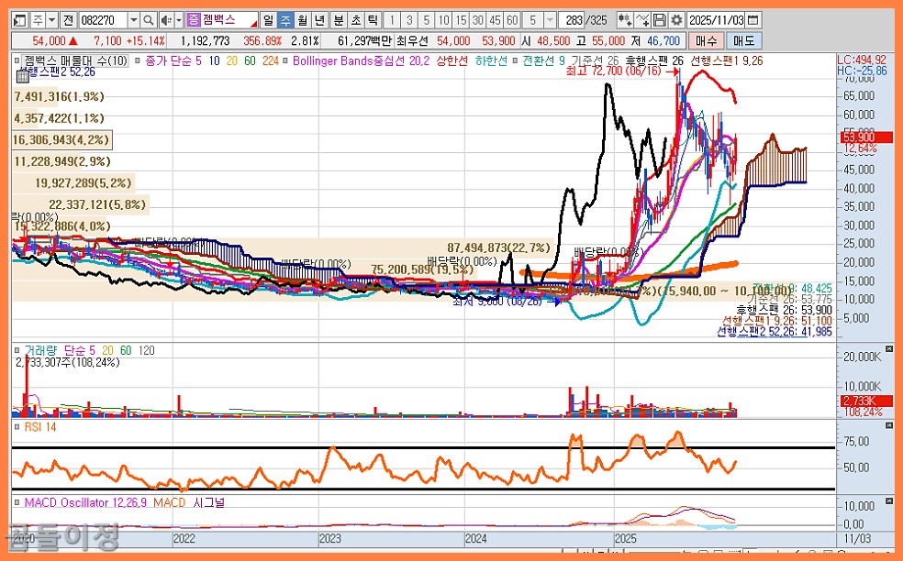Choose interval 30 button
Screen dimensions: 903x561
point(478,20)
